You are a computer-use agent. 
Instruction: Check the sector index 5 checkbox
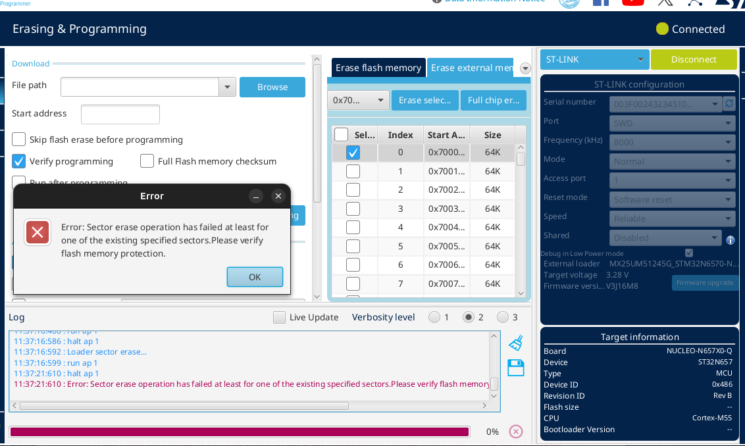pyautogui.click(x=353, y=246)
